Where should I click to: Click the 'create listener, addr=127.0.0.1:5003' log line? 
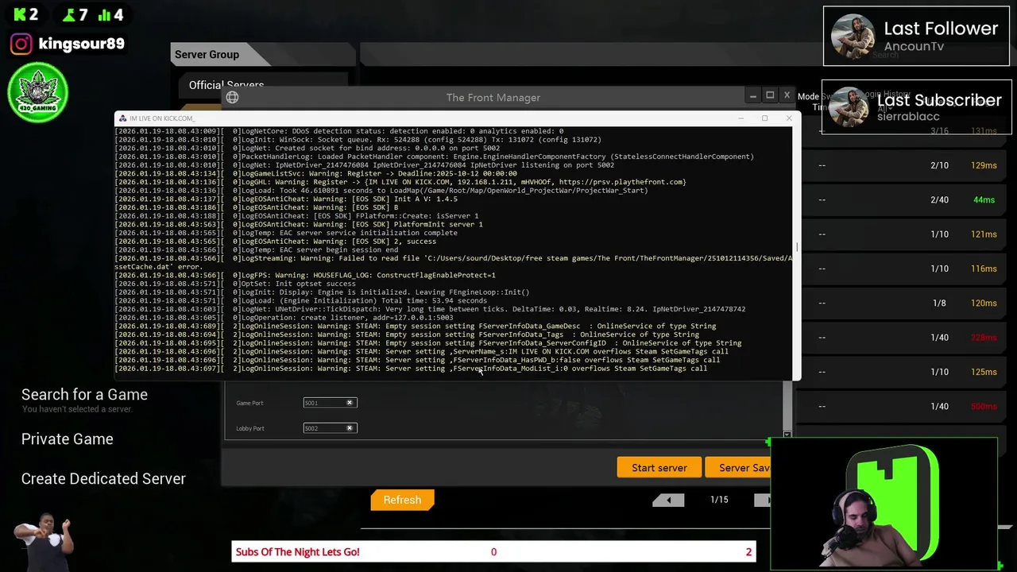(284, 318)
